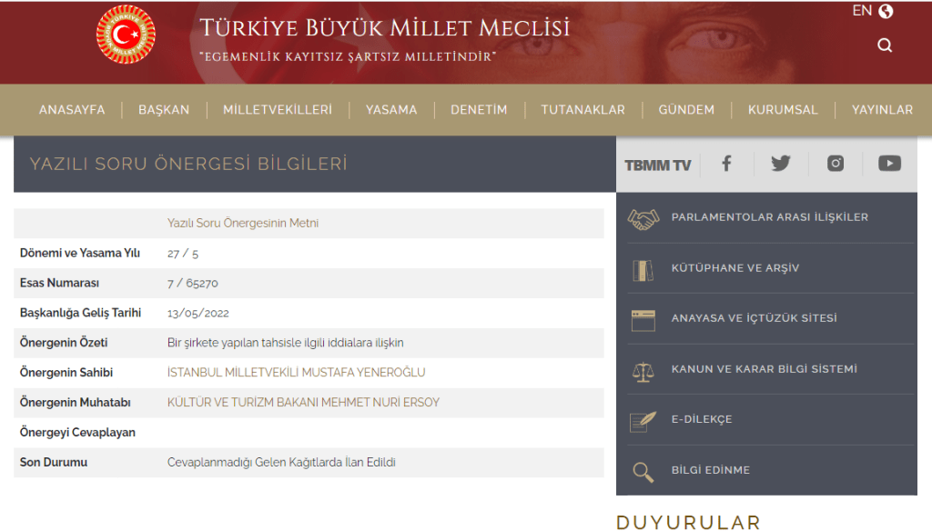This screenshot has width=932, height=531.
Task: Open the TUTANAKLAR menu
Action: pos(582,110)
